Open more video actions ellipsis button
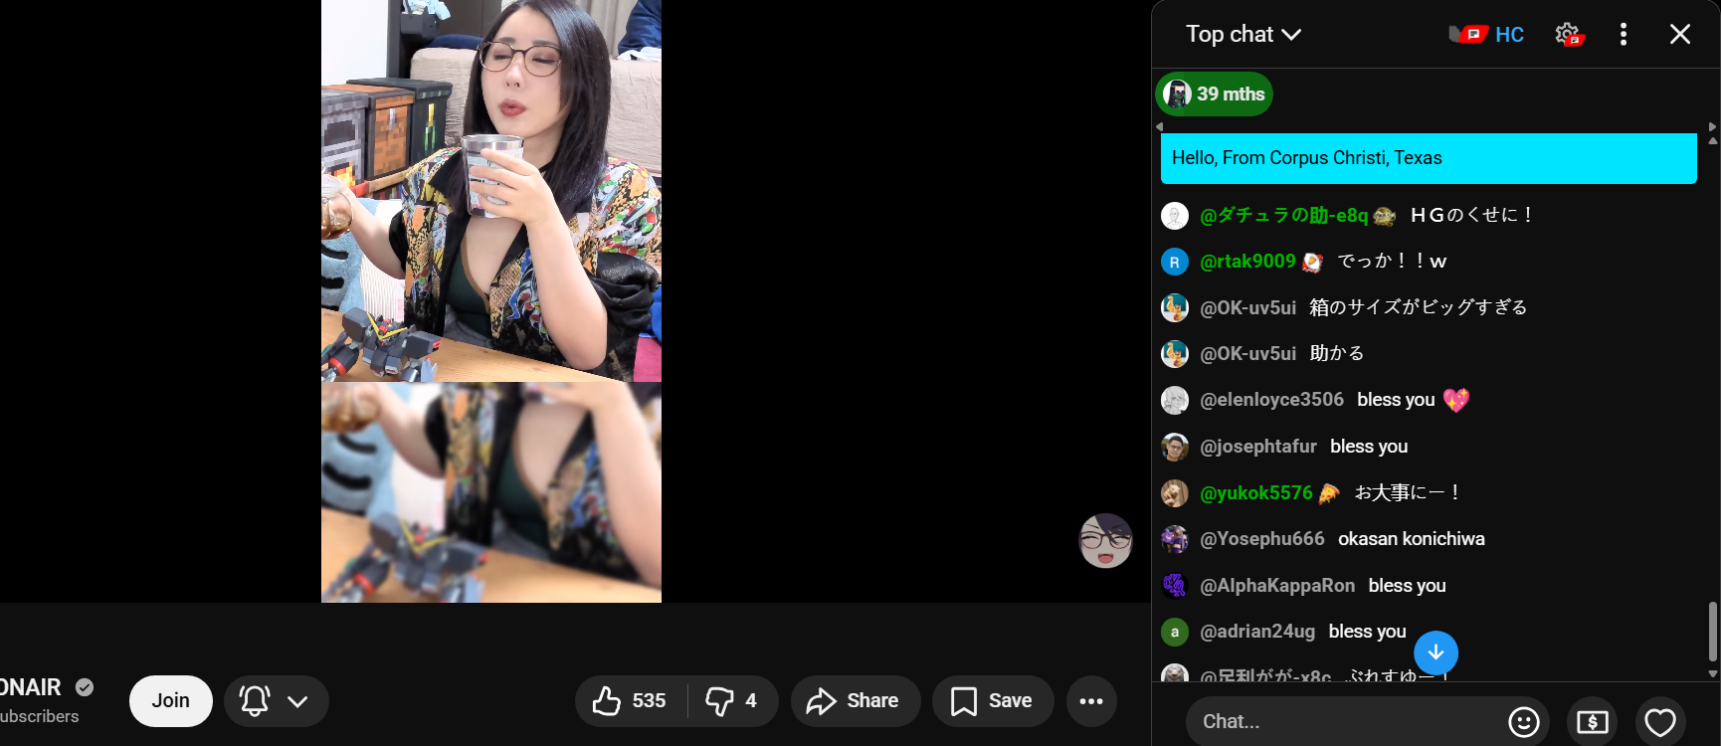The height and width of the screenshot is (746, 1721). pos(1091,701)
